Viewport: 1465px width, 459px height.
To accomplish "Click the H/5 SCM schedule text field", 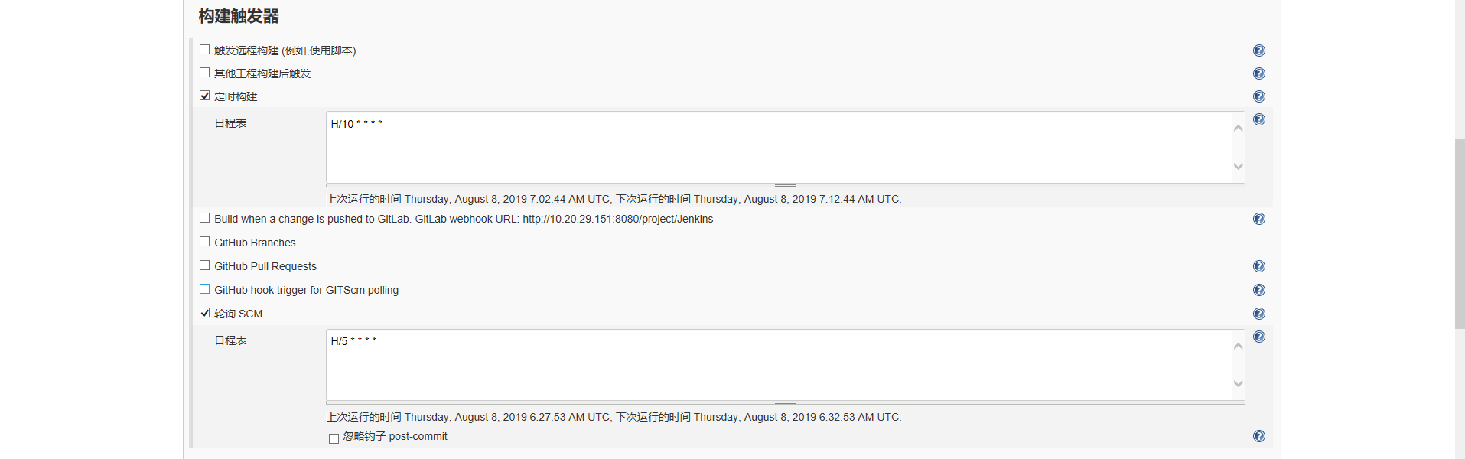I will click(776, 364).
